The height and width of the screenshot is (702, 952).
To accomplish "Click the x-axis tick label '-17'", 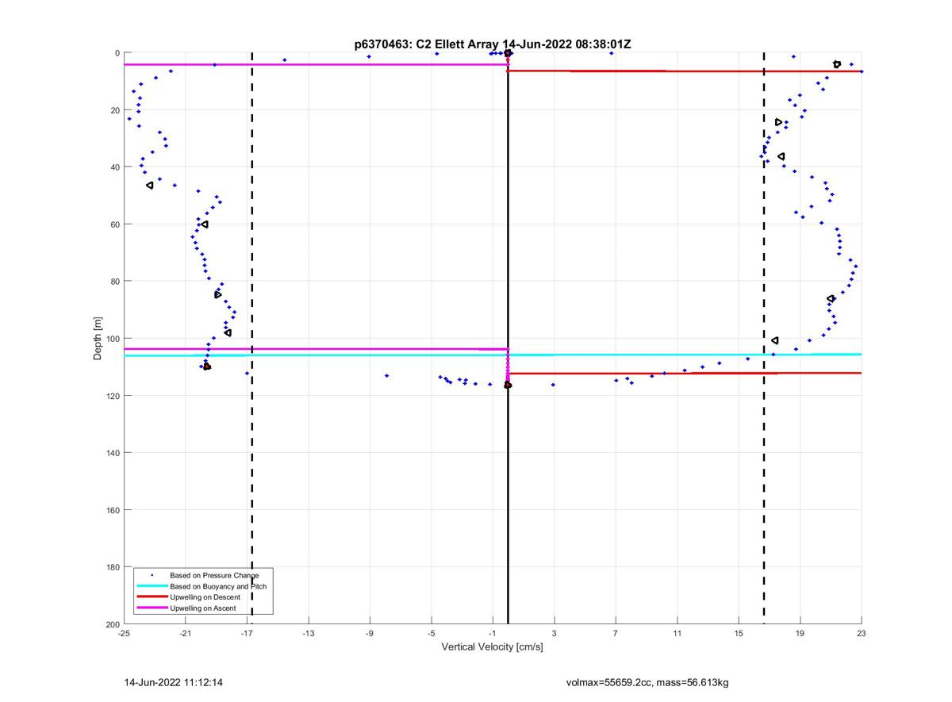I will [247, 633].
